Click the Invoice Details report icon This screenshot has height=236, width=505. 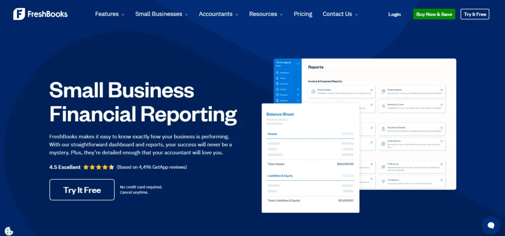pos(313,91)
